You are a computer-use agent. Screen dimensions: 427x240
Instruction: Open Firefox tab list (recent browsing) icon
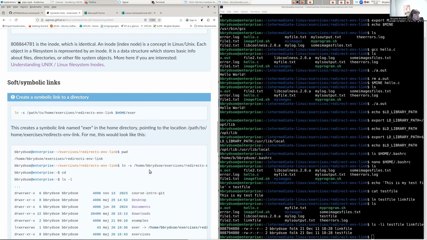pos(3,13)
